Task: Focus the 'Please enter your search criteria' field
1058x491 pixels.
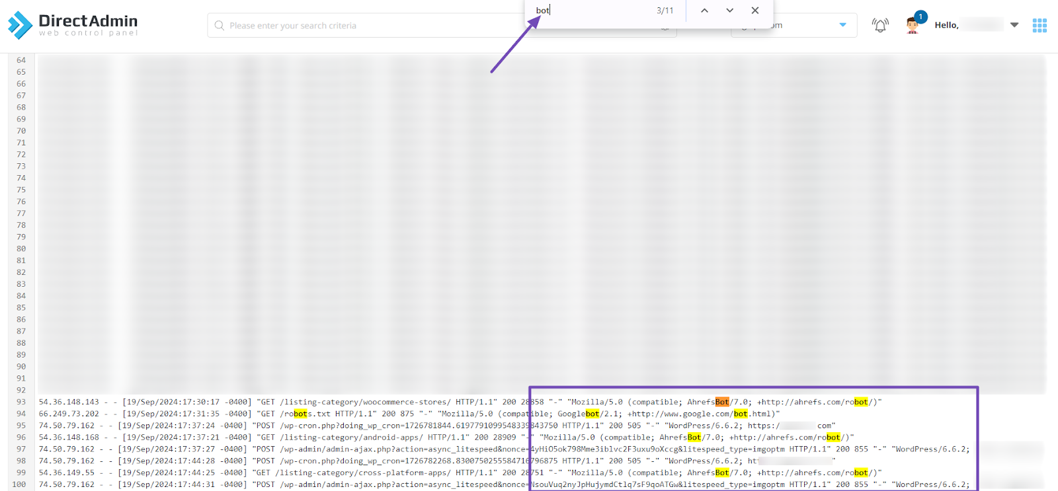Action: coord(370,26)
